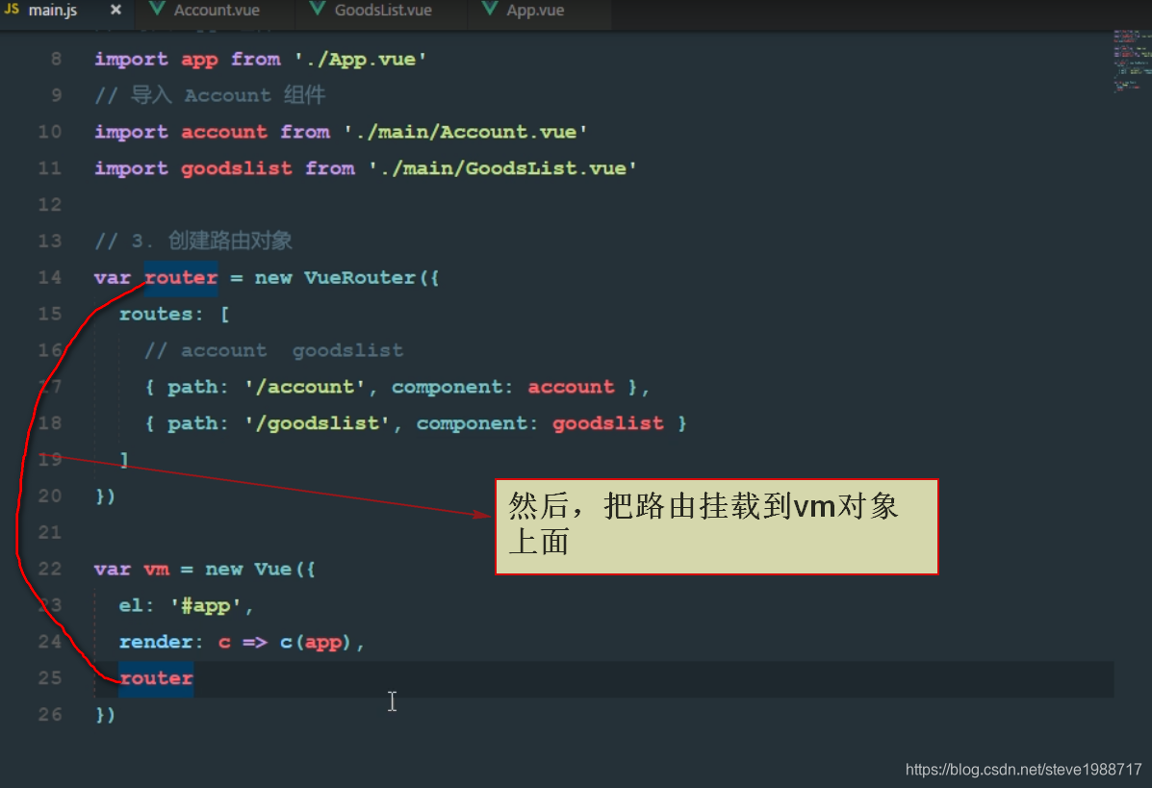
Task: Click the JS file icon on main.js tab
Action: pos(12,10)
